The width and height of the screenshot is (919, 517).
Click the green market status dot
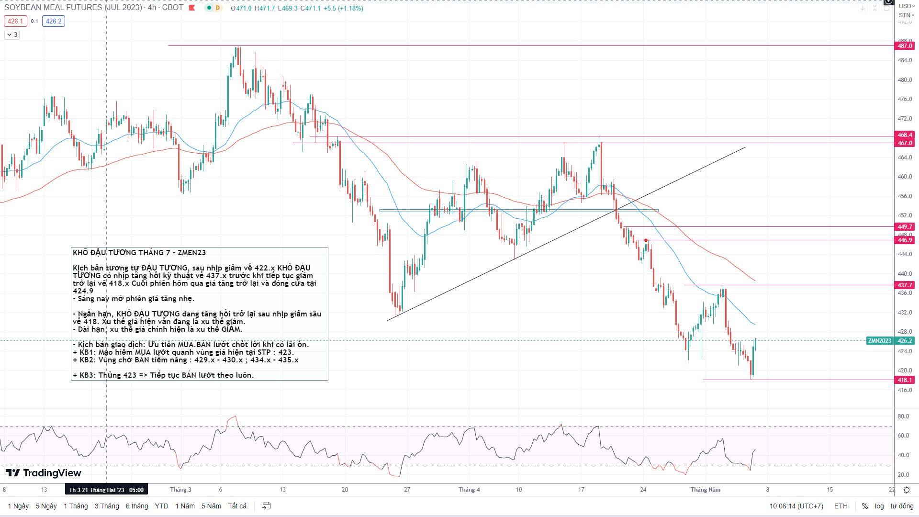pyautogui.click(x=209, y=8)
